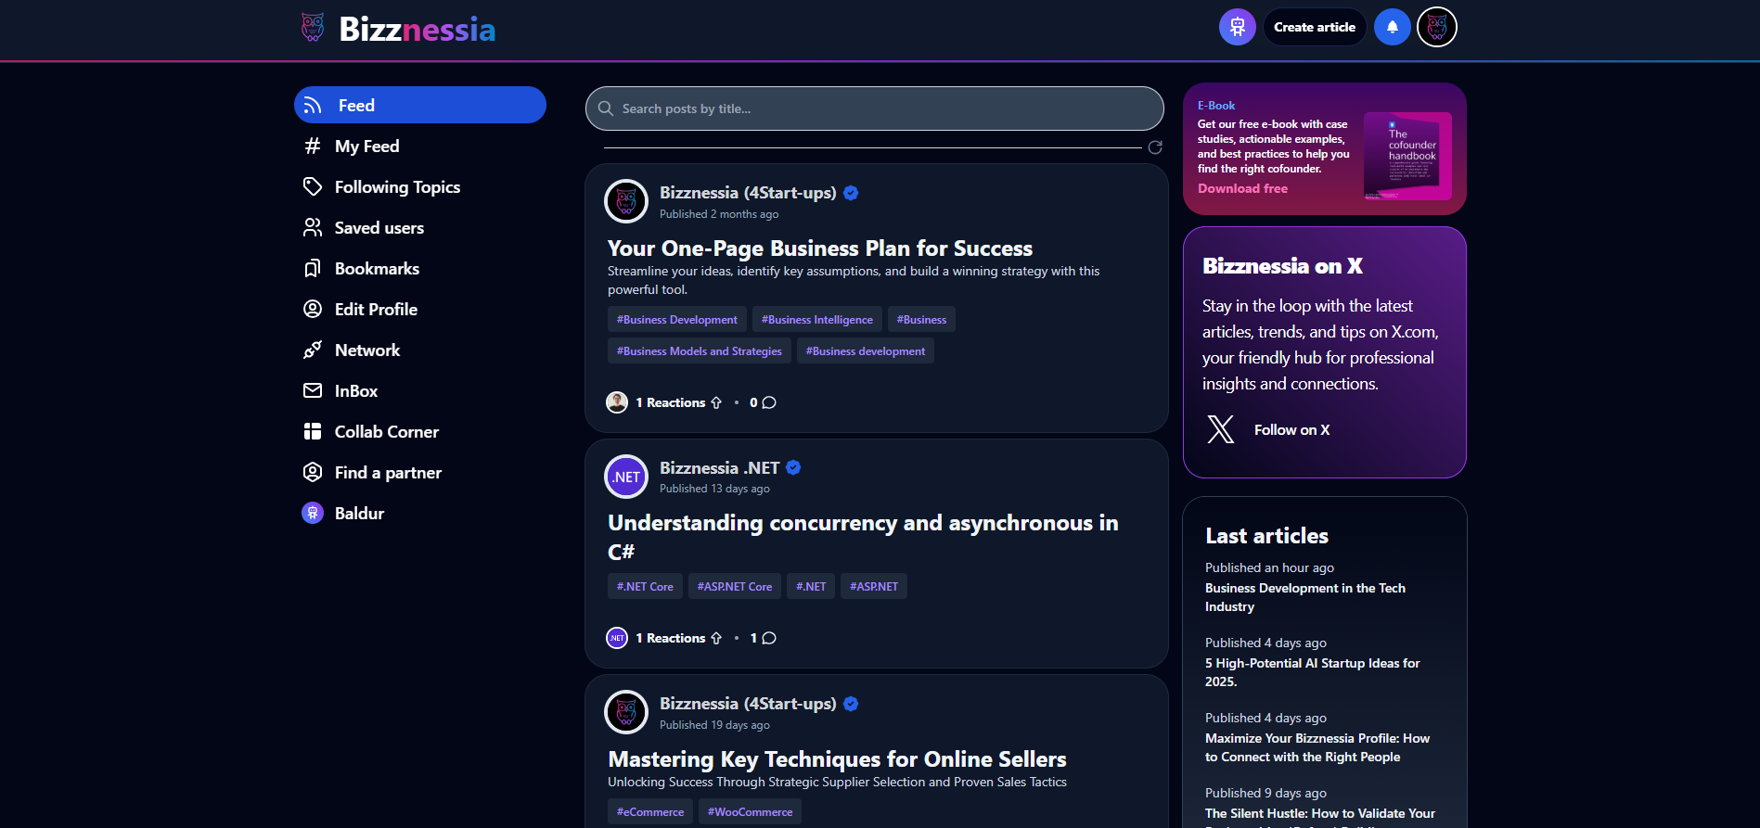
Task: Open Mastering Key Techniques for Online Sellers
Action: pyautogui.click(x=837, y=759)
